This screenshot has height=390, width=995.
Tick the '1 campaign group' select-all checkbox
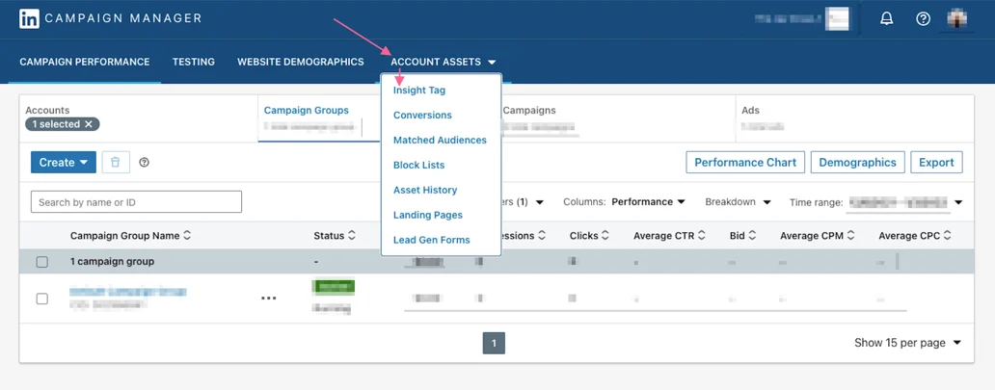[x=41, y=261]
